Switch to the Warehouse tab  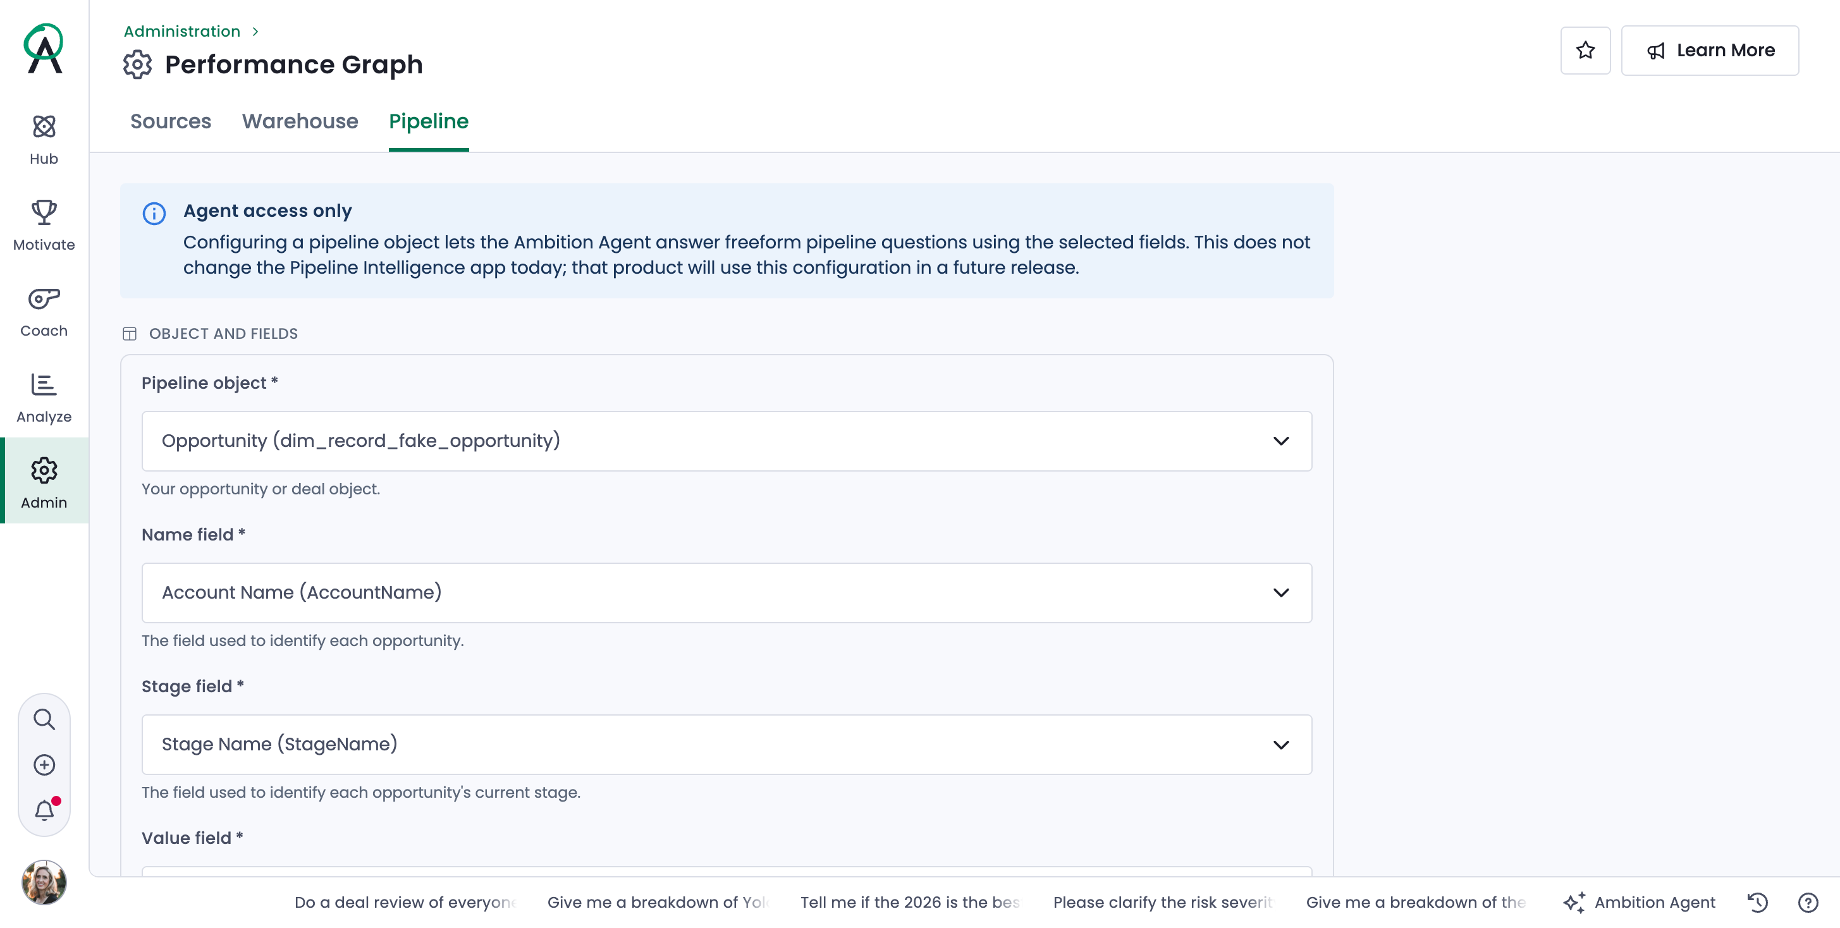300,121
